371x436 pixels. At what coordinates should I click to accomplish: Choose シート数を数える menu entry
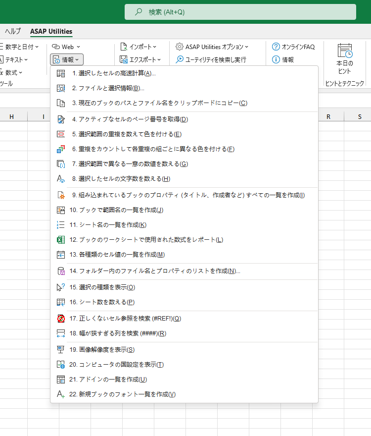click(184, 302)
